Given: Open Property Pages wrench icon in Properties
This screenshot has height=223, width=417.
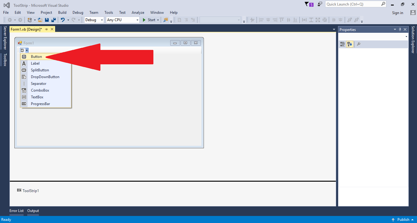Looking at the screenshot, I should point(359,44).
